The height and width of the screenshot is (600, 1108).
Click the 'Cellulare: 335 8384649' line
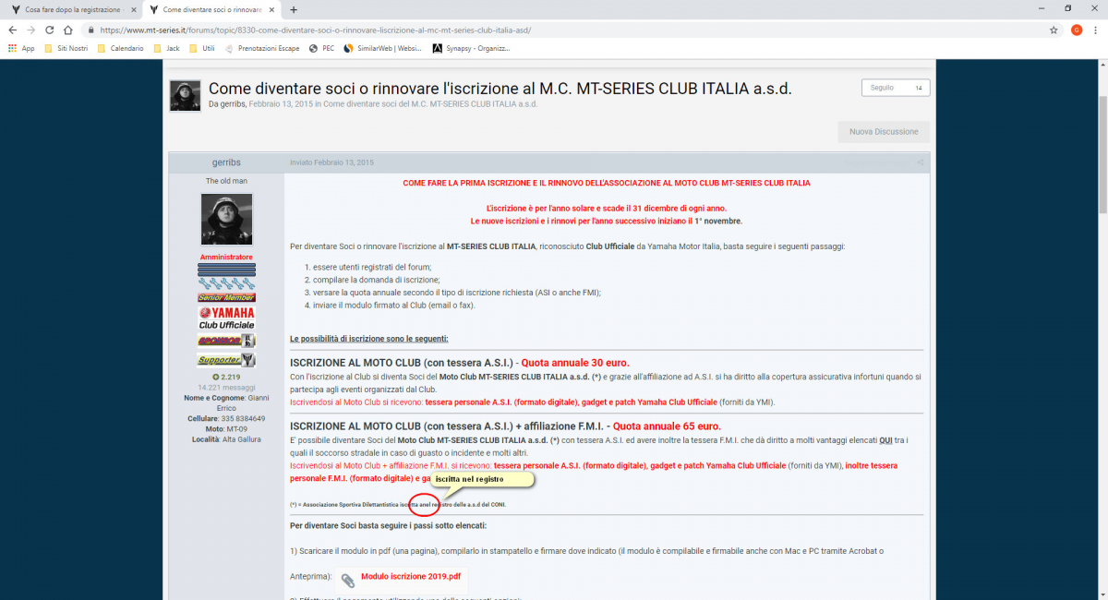tap(226, 418)
